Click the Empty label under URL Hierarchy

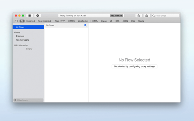29,49
